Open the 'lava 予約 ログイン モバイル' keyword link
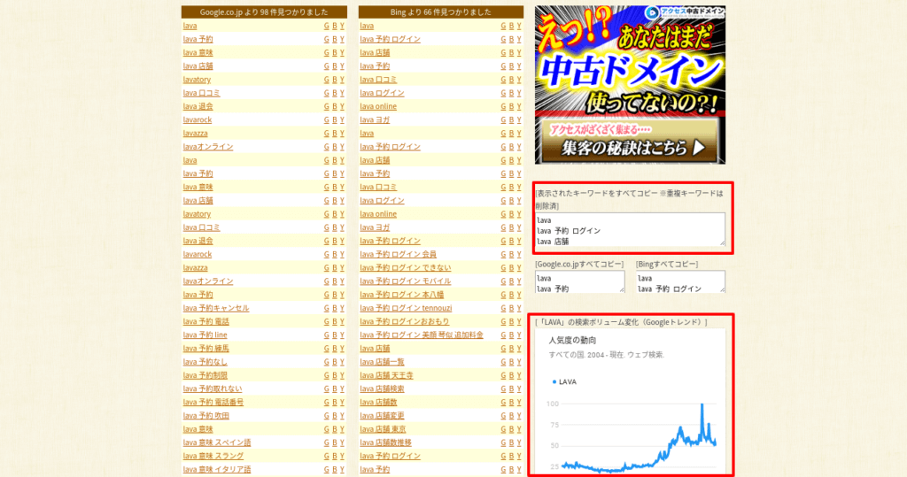The height and width of the screenshot is (477, 907). [x=406, y=281]
